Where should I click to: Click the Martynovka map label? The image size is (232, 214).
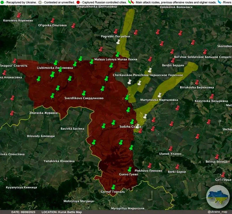[159, 100]
